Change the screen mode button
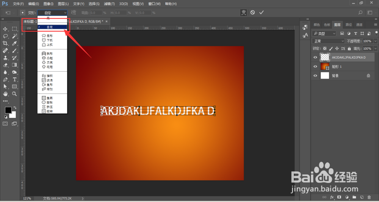The height and width of the screenshot is (202, 379). click(14, 124)
